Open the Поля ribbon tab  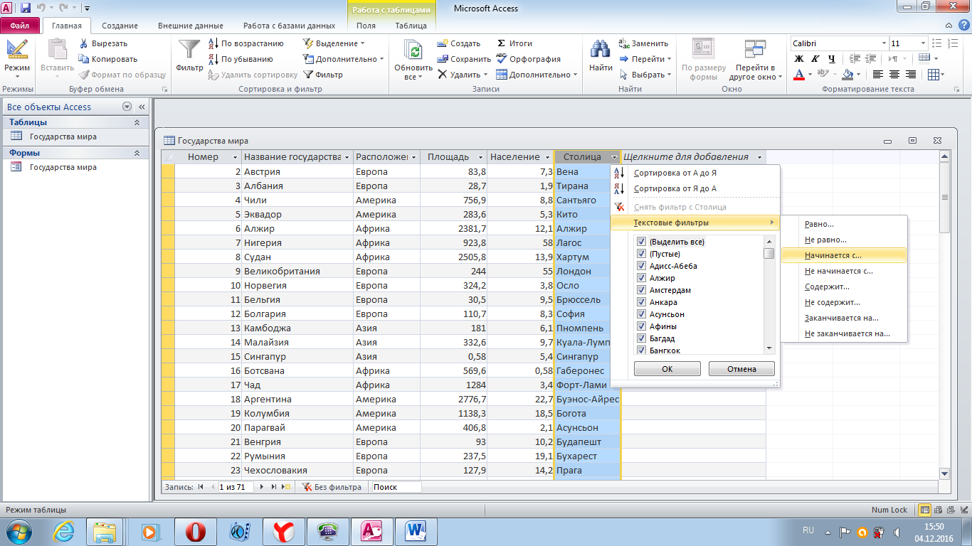pyautogui.click(x=366, y=26)
